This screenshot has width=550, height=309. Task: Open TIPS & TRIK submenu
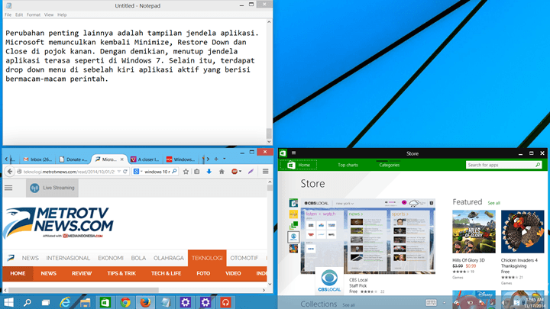point(121,273)
